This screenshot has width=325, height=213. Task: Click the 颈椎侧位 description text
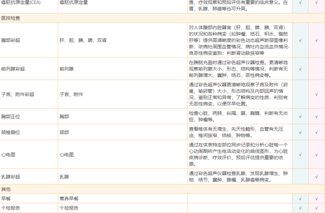pos(238,132)
